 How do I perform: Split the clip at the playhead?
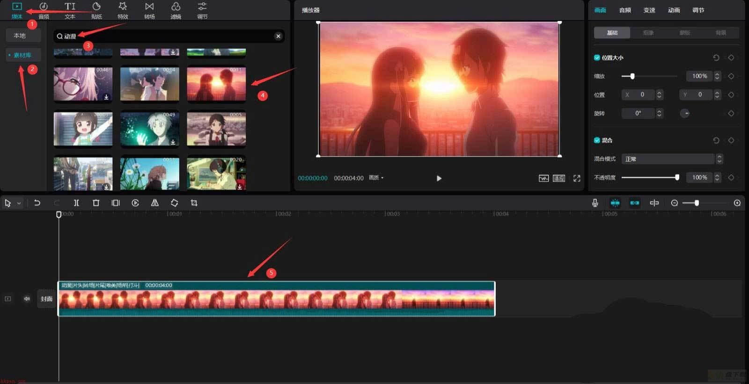click(x=76, y=203)
